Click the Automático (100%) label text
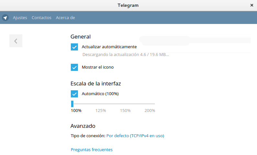This screenshot has width=257, height=155. (100, 94)
